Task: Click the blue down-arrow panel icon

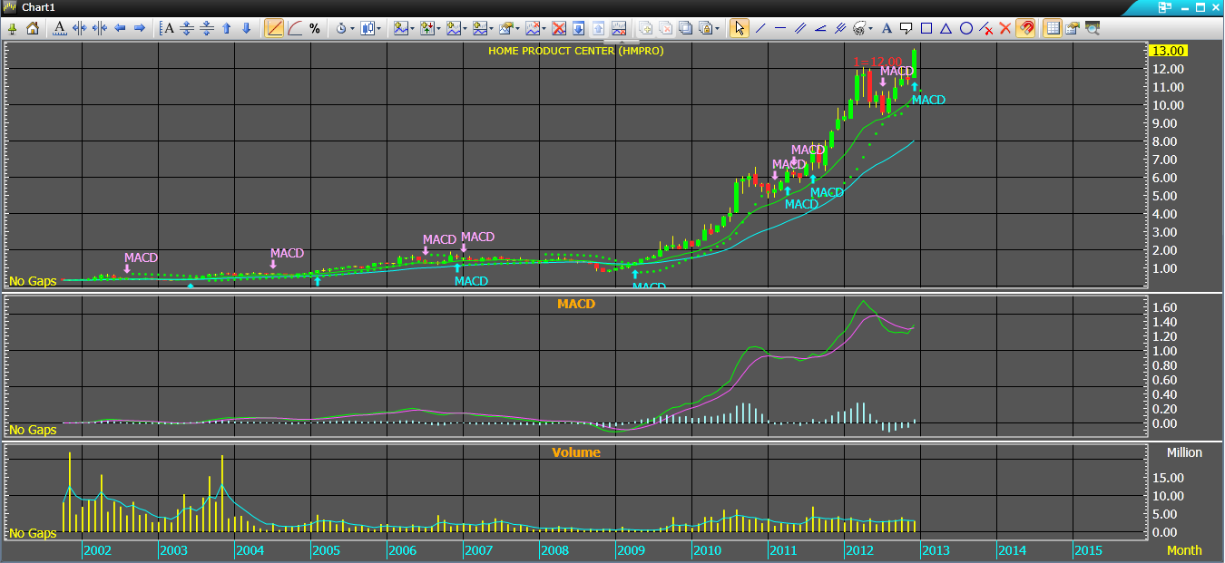Action: (578, 28)
